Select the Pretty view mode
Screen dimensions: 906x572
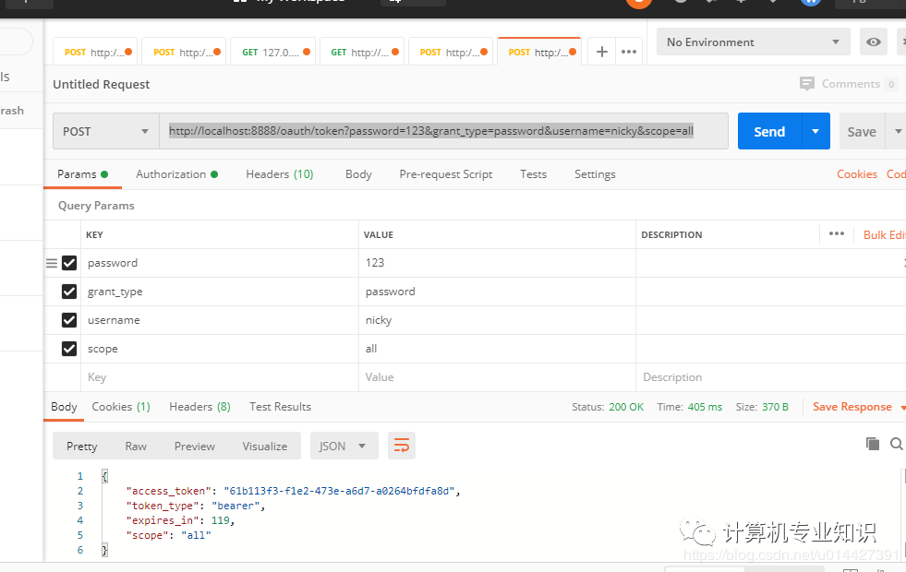click(x=81, y=447)
